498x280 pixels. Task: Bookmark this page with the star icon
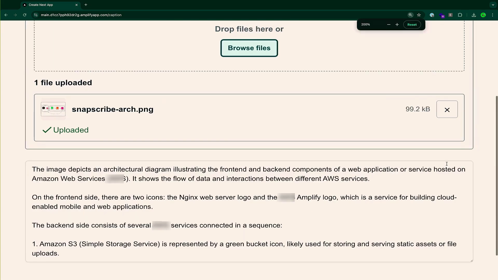pyautogui.click(x=419, y=15)
